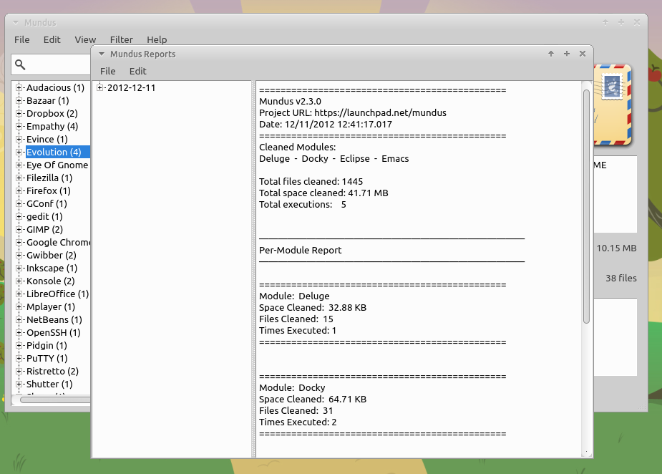
Task: Select Shutter (1) in the module list
Action: click(x=49, y=384)
